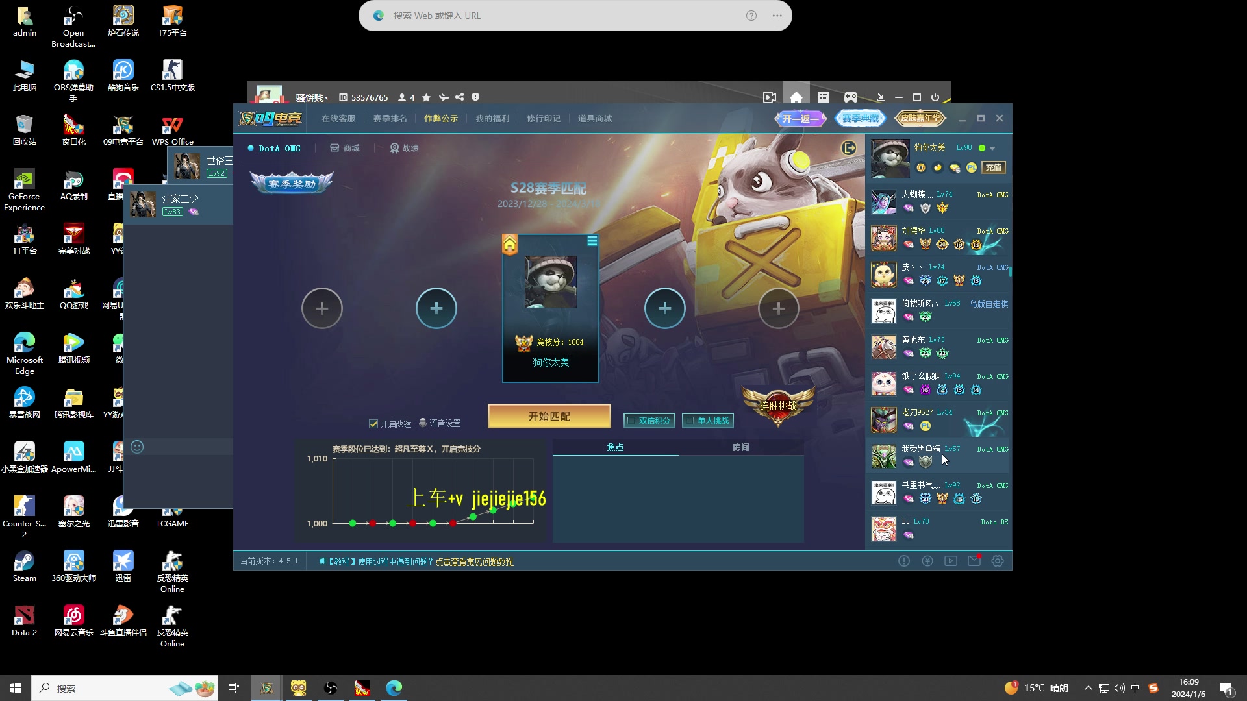Open Steam from the desktop
1247x701 pixels.
pos(25,566)
